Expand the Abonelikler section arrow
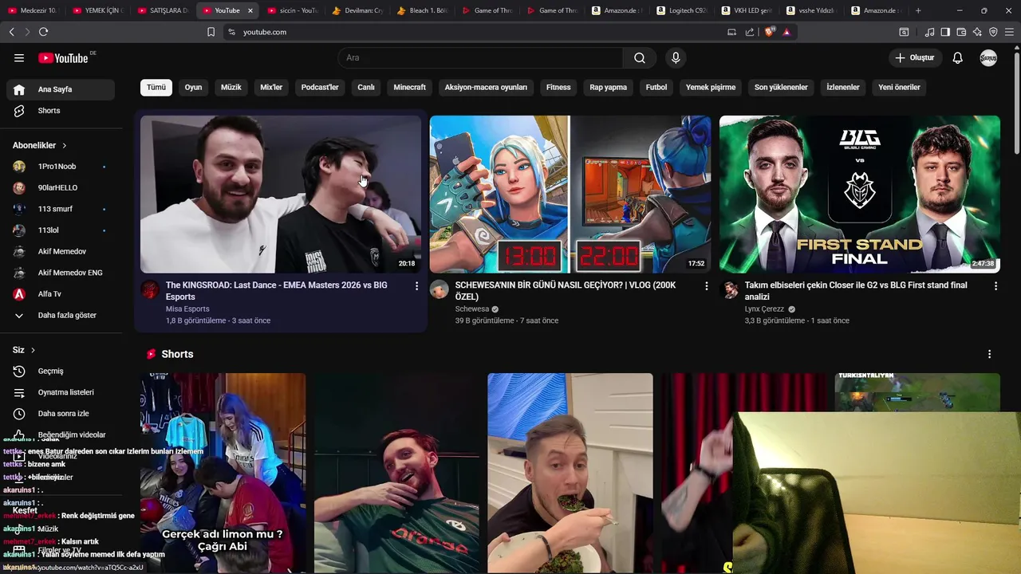 (65, 146)
